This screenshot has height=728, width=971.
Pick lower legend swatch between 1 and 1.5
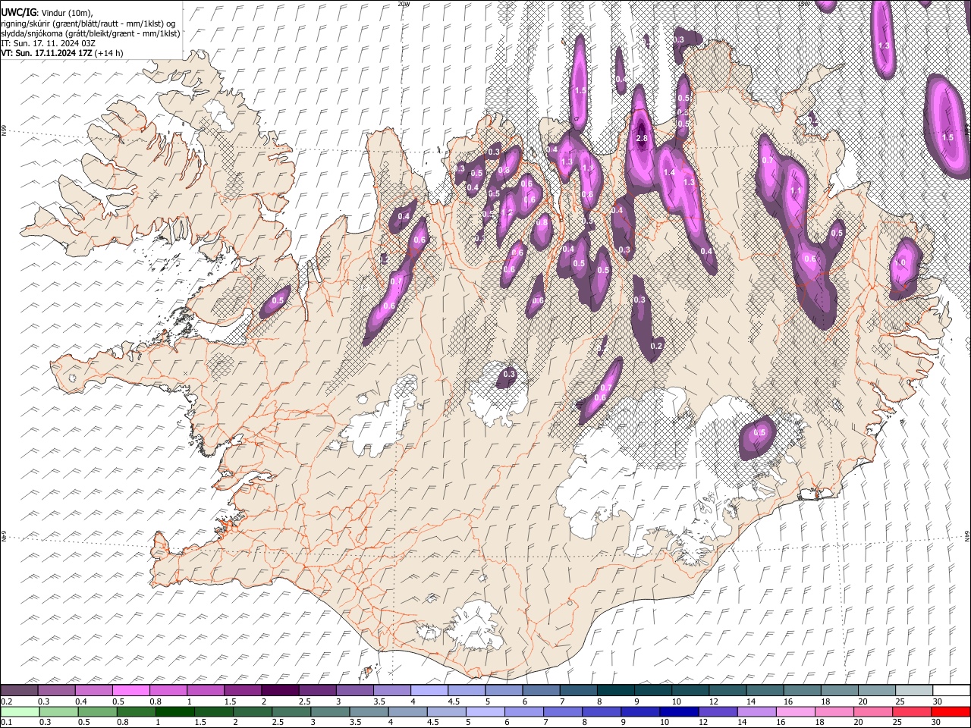coord(177,711)
